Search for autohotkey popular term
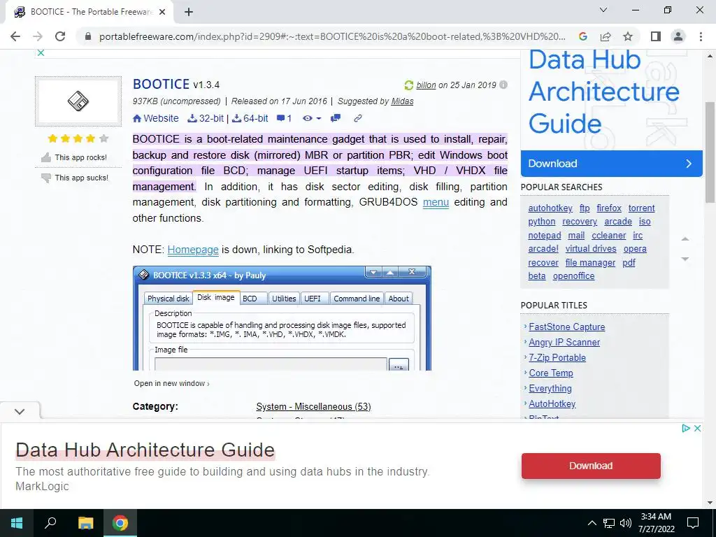The height and width of the screenshot is (537, 716). (x=550, y=208)
